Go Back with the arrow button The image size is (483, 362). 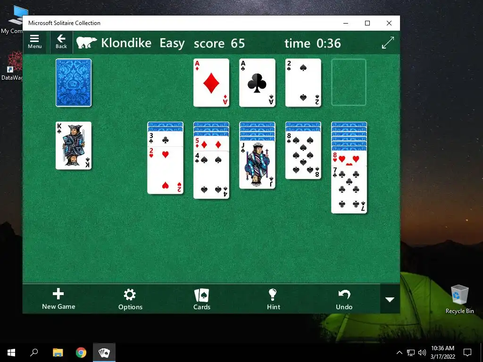[x=61, y=42]
